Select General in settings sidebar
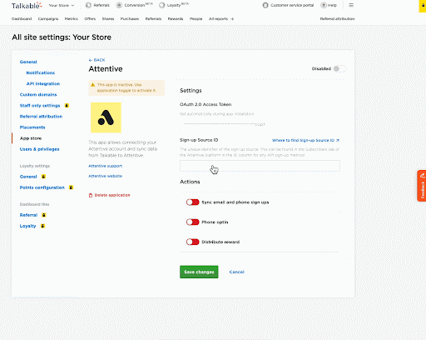 click(28, 62)
